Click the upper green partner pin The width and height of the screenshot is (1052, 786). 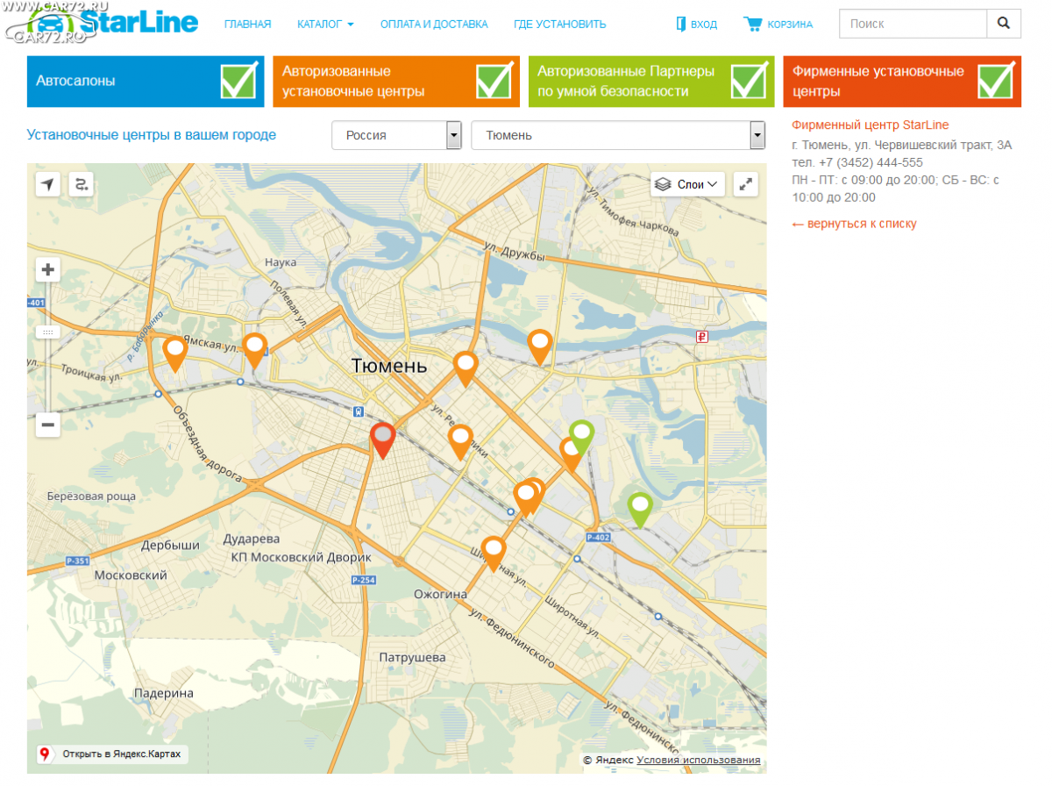(x=581, y=437)
